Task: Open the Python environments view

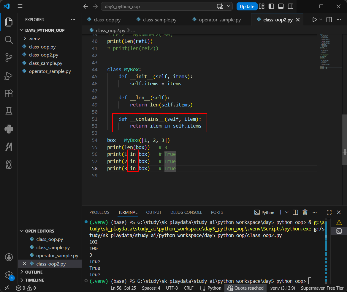Action: (x=9, y=129)
